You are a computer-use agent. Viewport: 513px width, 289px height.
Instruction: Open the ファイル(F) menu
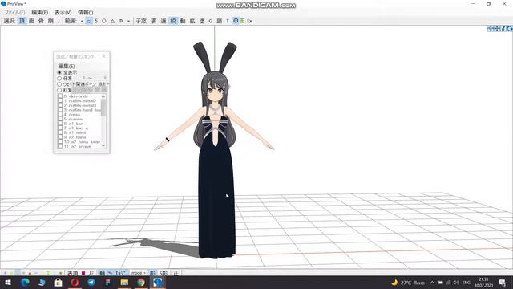14,13
